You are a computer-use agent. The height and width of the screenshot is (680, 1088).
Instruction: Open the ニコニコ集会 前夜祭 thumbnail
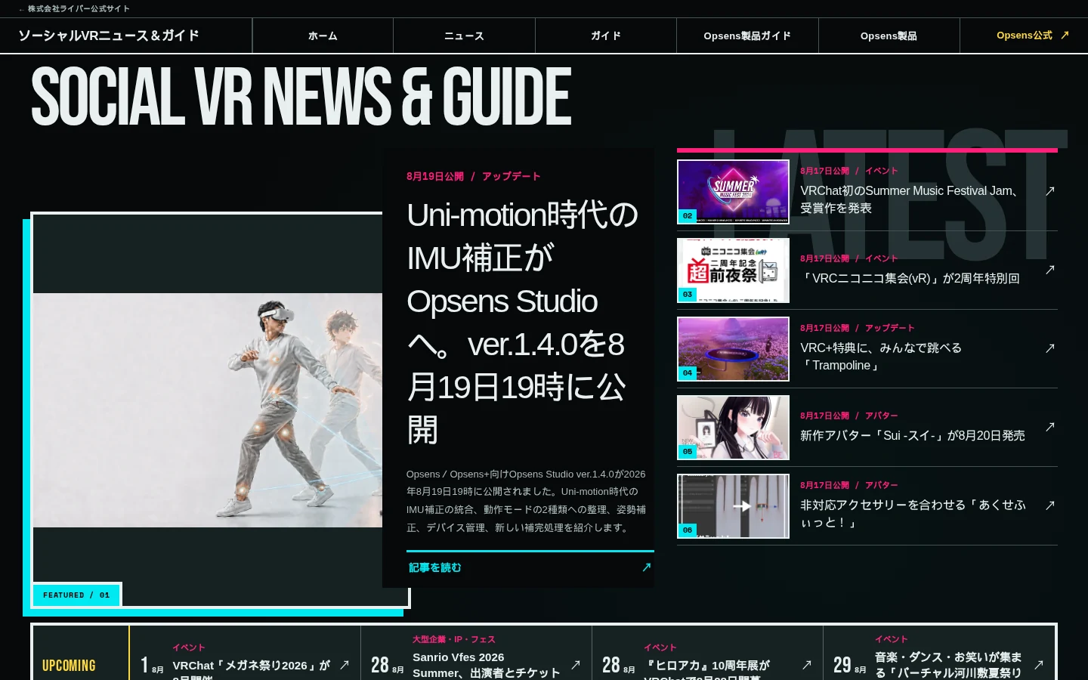point(733,270)
